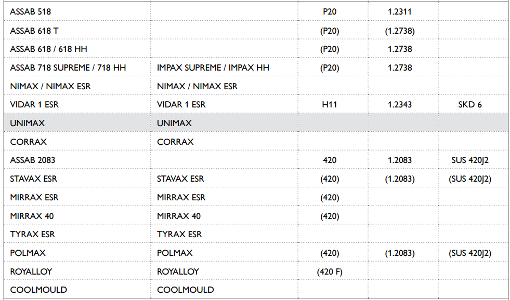
Task: Click the (420 F) cell in ROYALLOY row
Action: [x=330, y=271]
